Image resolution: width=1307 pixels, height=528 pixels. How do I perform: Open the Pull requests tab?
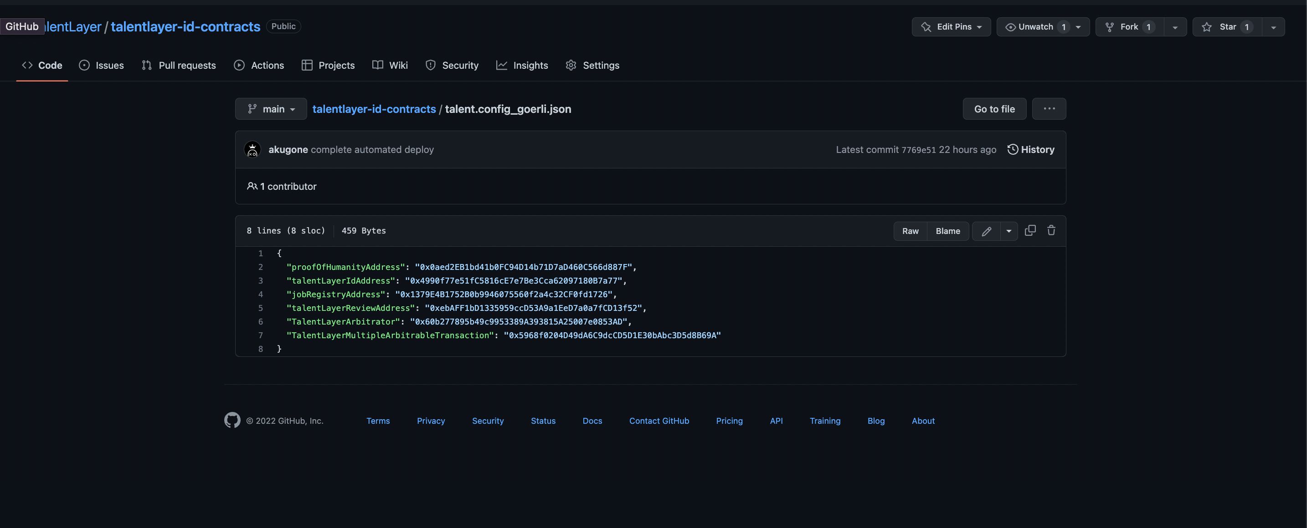pos(179,66)
